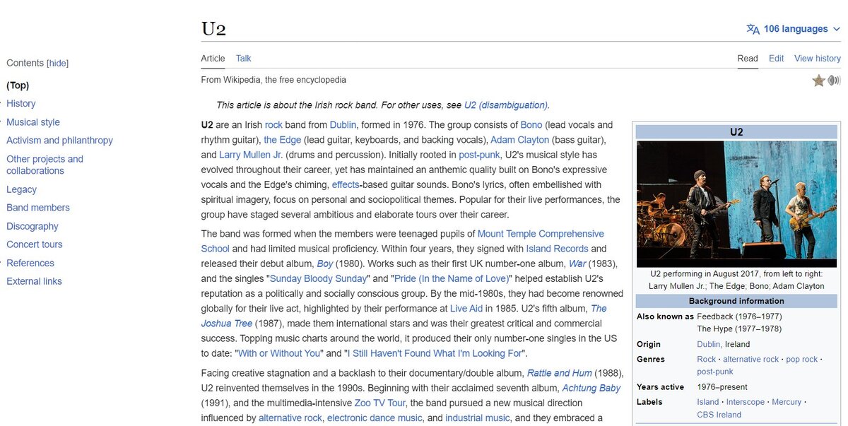
Task: Open the Edge article link
Action: coord(283,140)
